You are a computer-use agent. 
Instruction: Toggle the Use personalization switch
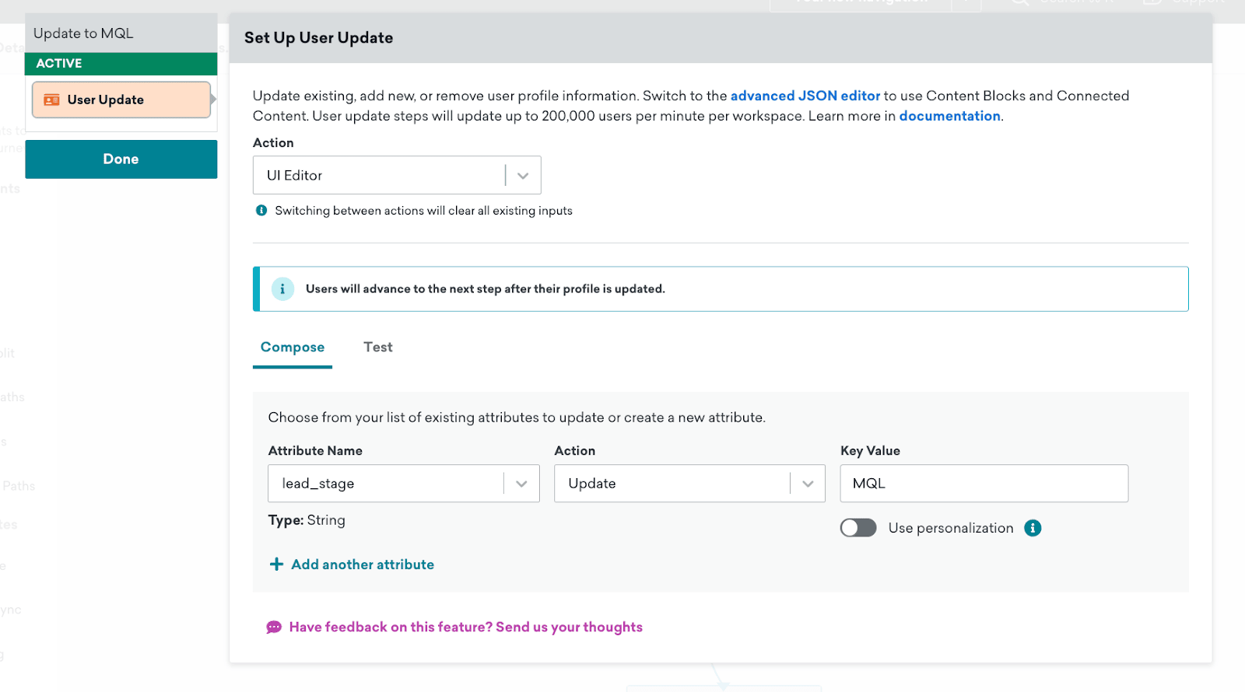(858, 528)
